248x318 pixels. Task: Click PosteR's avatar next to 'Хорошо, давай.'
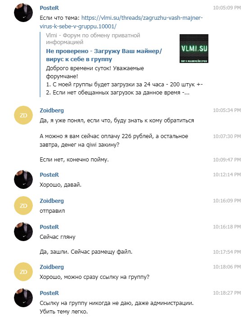[23, 179]
